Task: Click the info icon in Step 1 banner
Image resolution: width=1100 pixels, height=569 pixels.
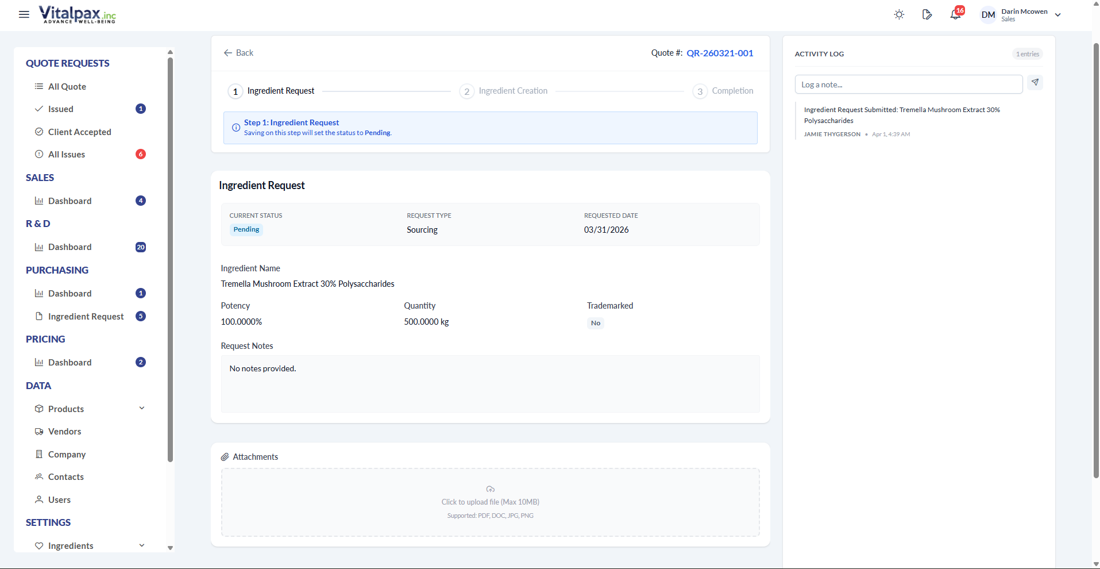Action: click(x=236, y=128)
